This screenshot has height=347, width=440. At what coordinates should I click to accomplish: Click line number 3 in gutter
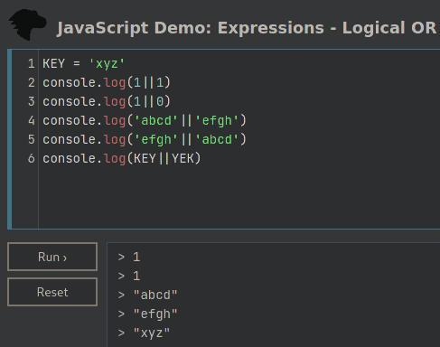click(32, 101)
